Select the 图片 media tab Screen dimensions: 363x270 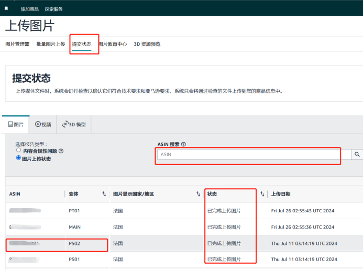(x=16, y=124)
